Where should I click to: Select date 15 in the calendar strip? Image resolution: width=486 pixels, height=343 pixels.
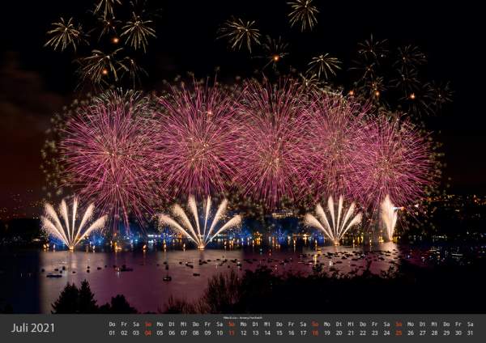point(279,333)
